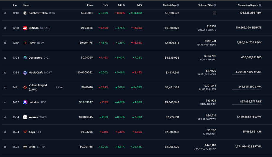Toggle watchlist star for REVV
Screen dimensions: 272x157
coord(5,43)
